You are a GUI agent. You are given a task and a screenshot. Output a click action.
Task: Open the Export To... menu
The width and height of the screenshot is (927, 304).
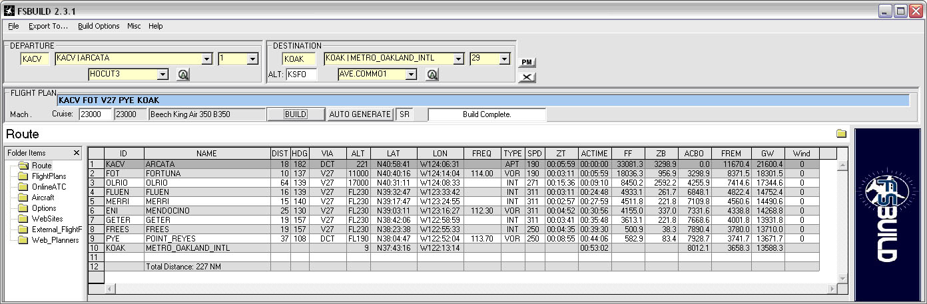tap(48, 27)
